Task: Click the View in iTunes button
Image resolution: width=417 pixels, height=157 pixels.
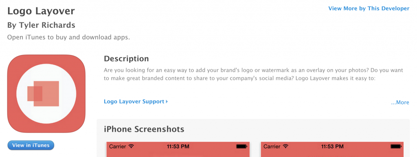Action: click(x=31, y=145)
